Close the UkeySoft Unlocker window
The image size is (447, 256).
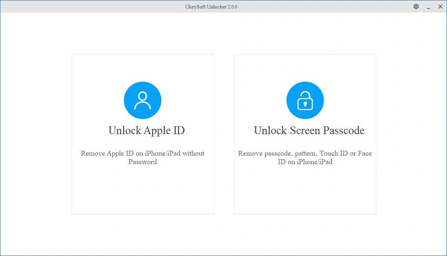[x=440, y=7]
